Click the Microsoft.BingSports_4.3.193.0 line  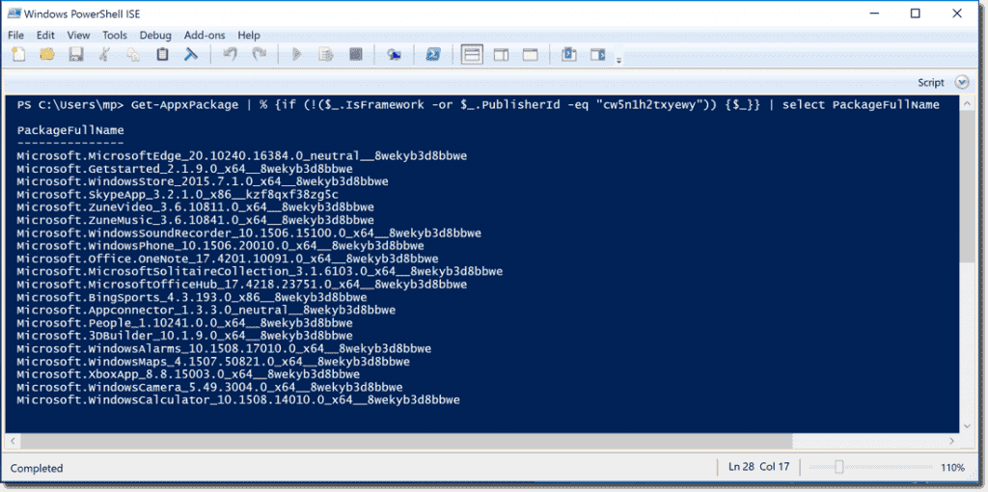pyautogui.click(x=192, y=297)
